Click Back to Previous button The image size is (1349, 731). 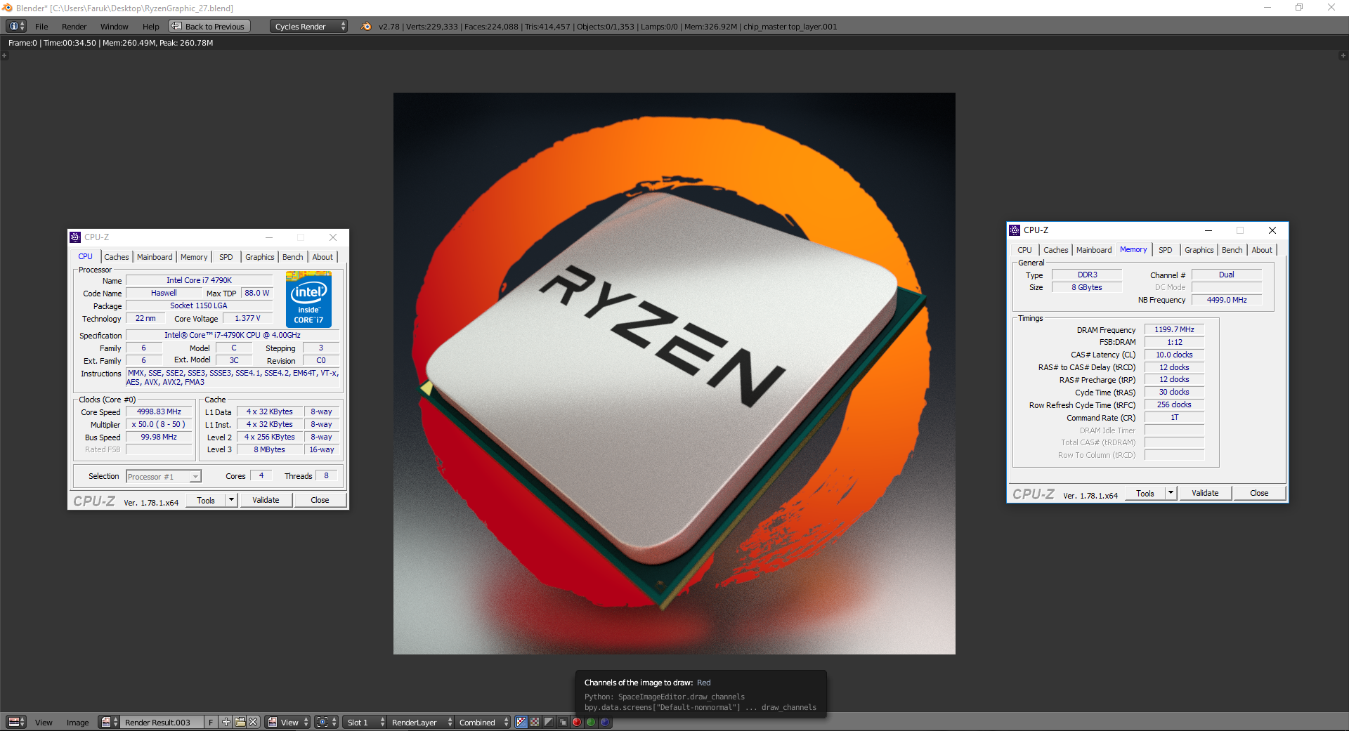pyautogui.click(x=208, y=26)
